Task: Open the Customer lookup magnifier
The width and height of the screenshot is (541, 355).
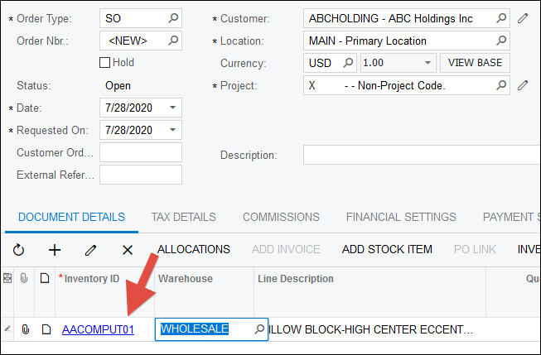Action: [501, 18]
